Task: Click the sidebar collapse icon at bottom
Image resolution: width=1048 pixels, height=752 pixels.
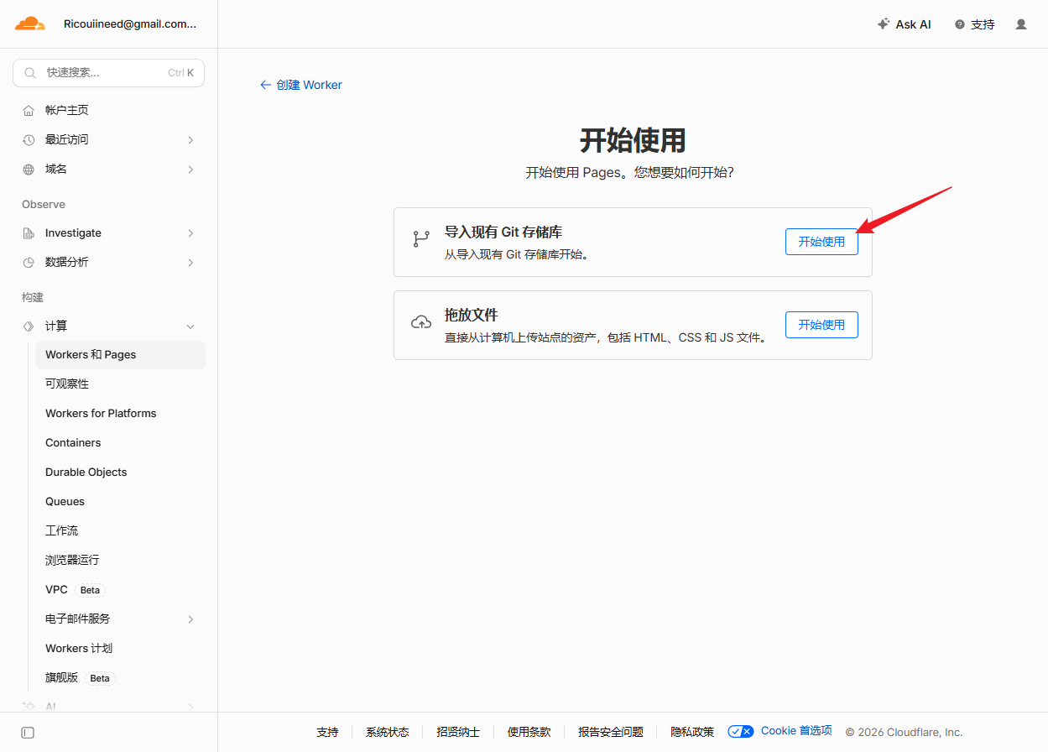Action: [28, 733]
